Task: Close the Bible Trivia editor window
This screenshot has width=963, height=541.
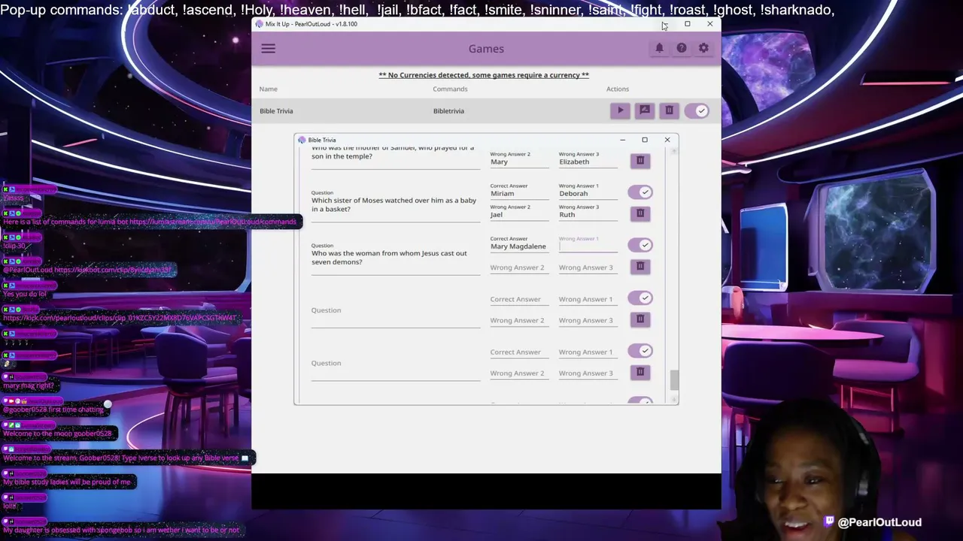Action: [x=667, y=140]
